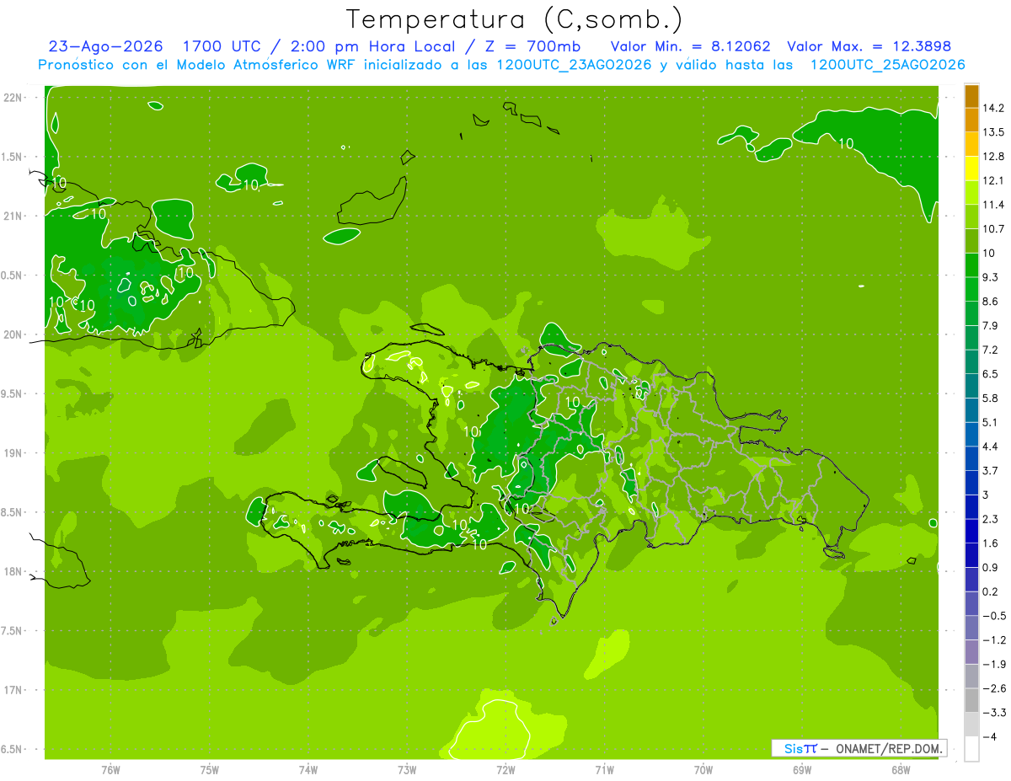1011x781 pixels.
Task: Click the lime color bar segment between 11.4 and 12.1
Action: [971, 193]
